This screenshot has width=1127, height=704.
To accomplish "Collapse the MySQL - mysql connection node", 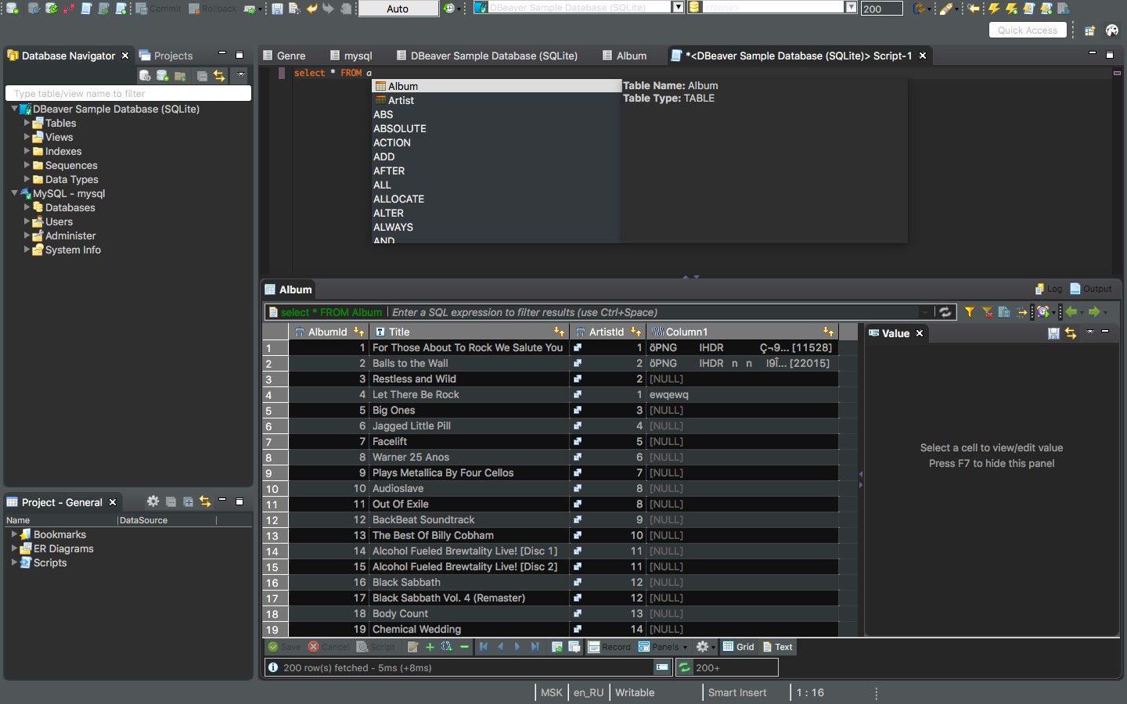I will (14, 193).
